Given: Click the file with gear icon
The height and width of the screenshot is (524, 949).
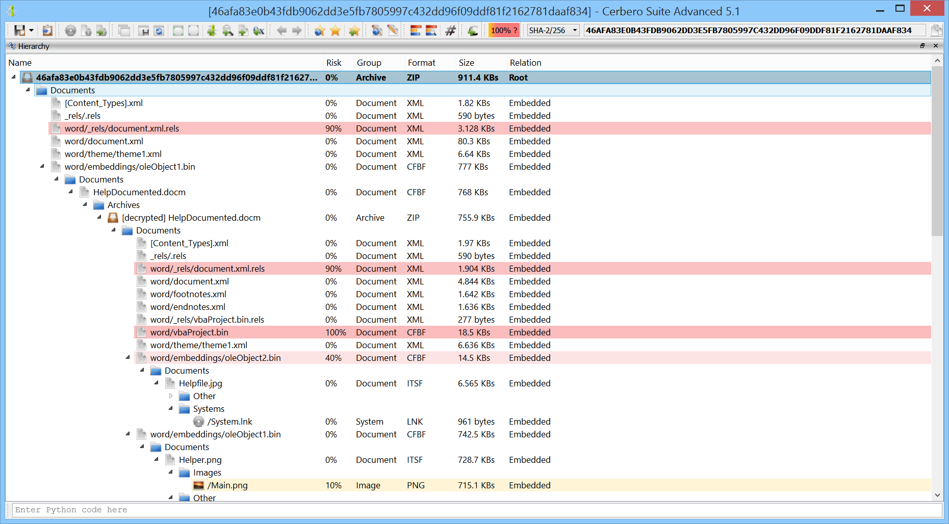Looking at the screenshot, I should point(86,31).
